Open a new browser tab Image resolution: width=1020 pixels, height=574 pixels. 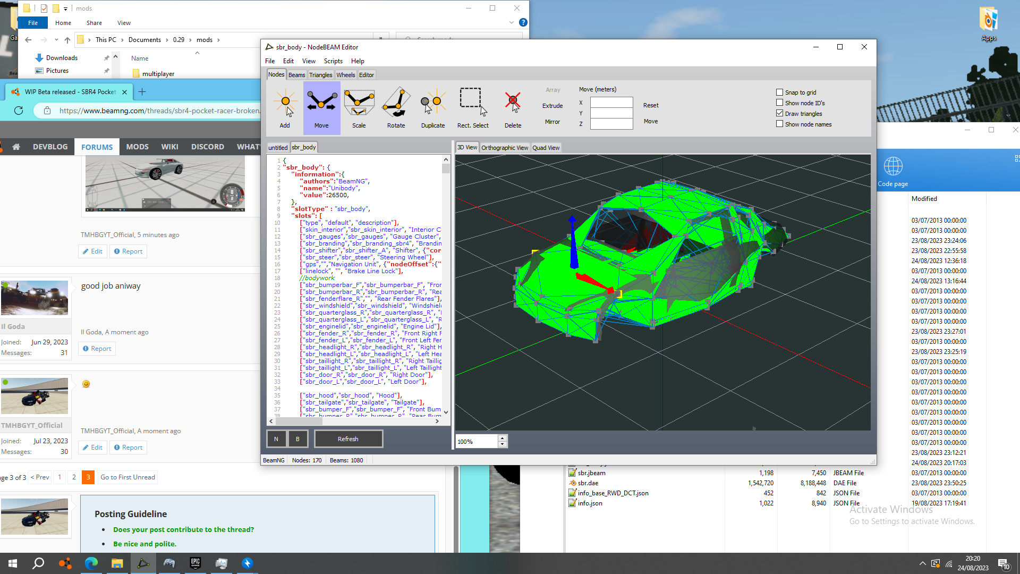click(142, 92)
